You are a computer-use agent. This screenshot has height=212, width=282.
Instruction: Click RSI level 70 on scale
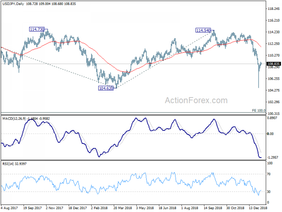point(269,174)
